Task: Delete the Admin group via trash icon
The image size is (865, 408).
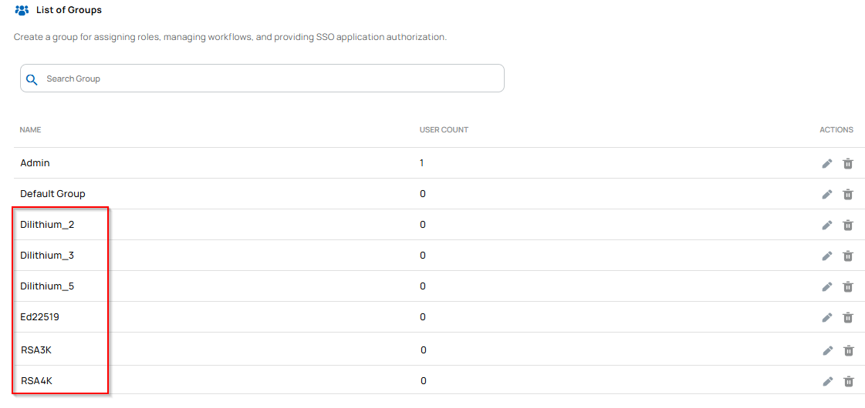Action: [847, 163]
